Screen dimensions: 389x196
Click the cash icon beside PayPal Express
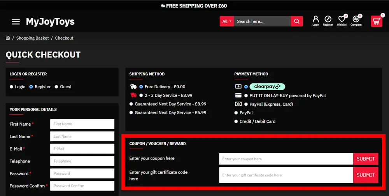(x=238, y=104)
